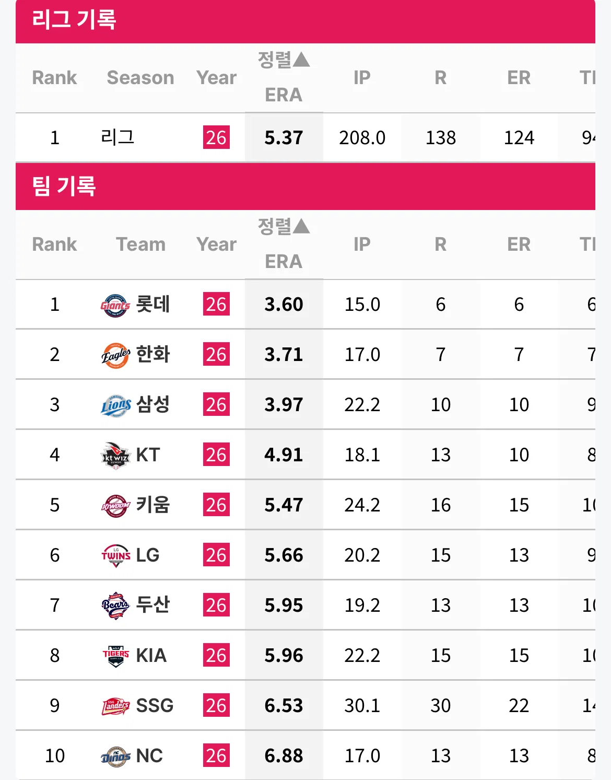611x780 pixels.
Task: Click the IP header in team table
Action: point(362,244)
